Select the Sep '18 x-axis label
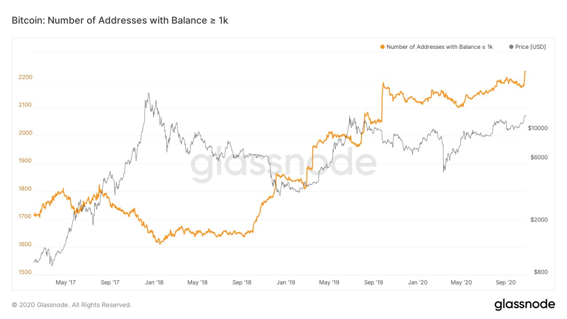The height and width of the screenshot is (319, 567). 242,282
